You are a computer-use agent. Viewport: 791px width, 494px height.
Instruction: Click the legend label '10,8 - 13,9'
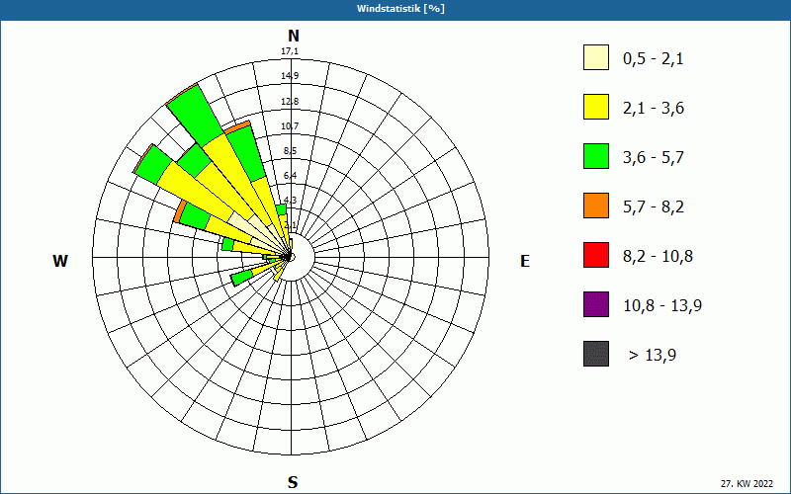point(662,306)
